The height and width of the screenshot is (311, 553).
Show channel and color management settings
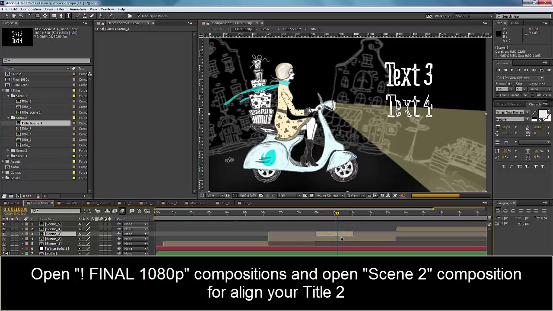[x=273, y=195]
